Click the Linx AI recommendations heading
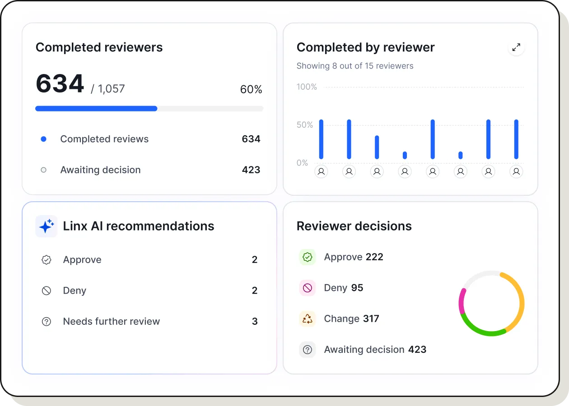 point(139,226)
